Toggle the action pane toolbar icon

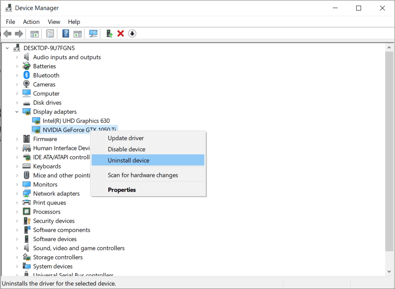tap(78, 34)
